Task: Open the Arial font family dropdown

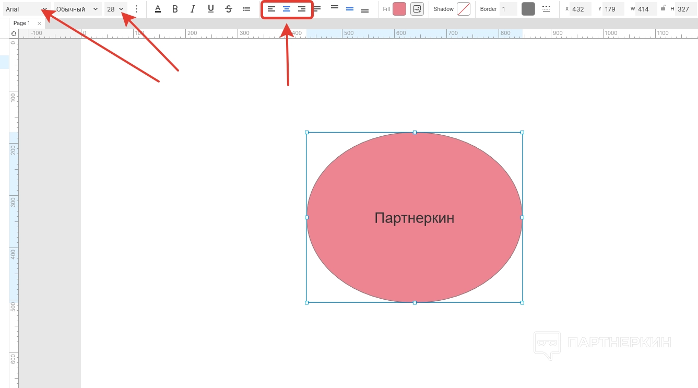Action: click(26, 9)
